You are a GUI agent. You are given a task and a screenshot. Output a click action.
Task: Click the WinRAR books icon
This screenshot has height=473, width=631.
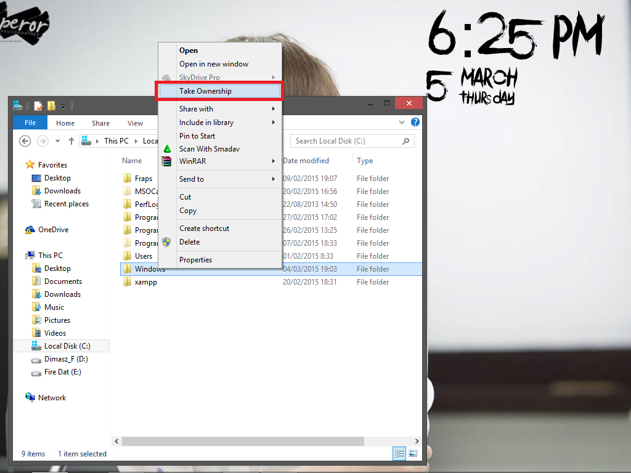tap(166, 161)
